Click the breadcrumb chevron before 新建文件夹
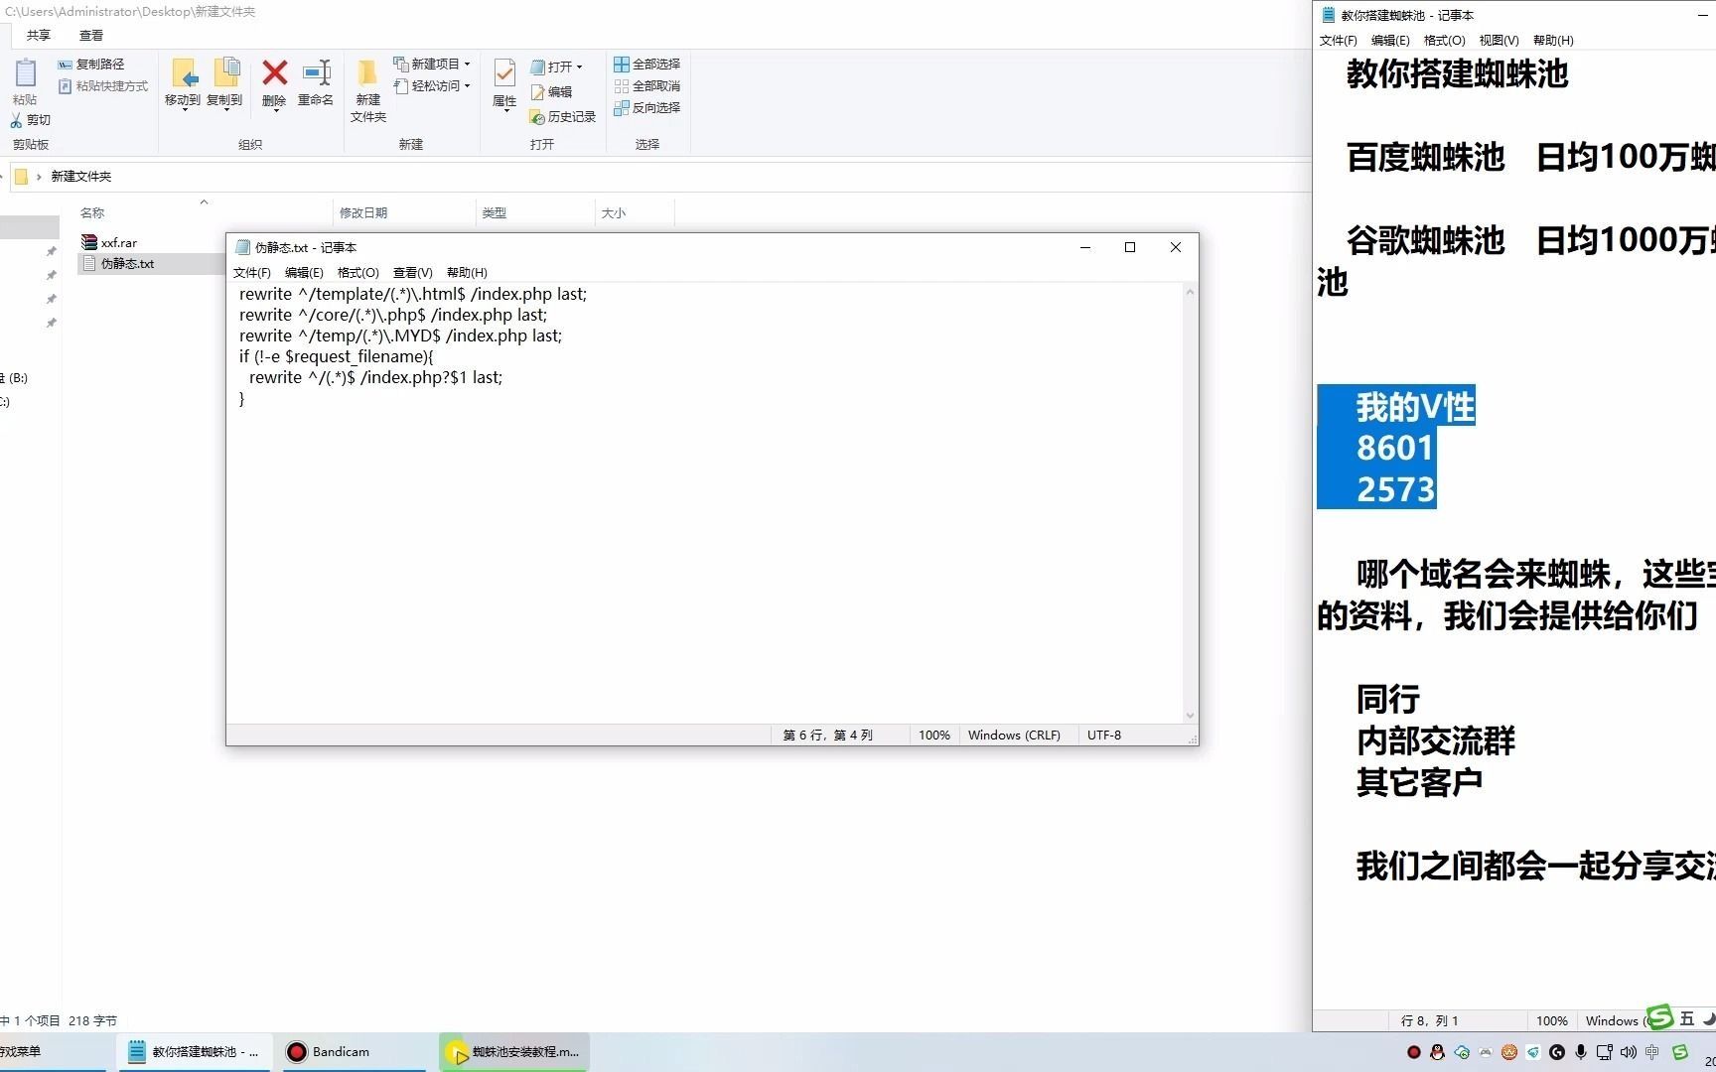 (39, 177)
